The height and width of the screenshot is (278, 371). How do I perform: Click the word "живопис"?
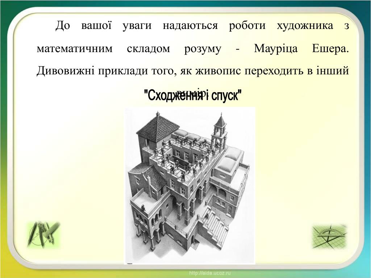(218, 71)
